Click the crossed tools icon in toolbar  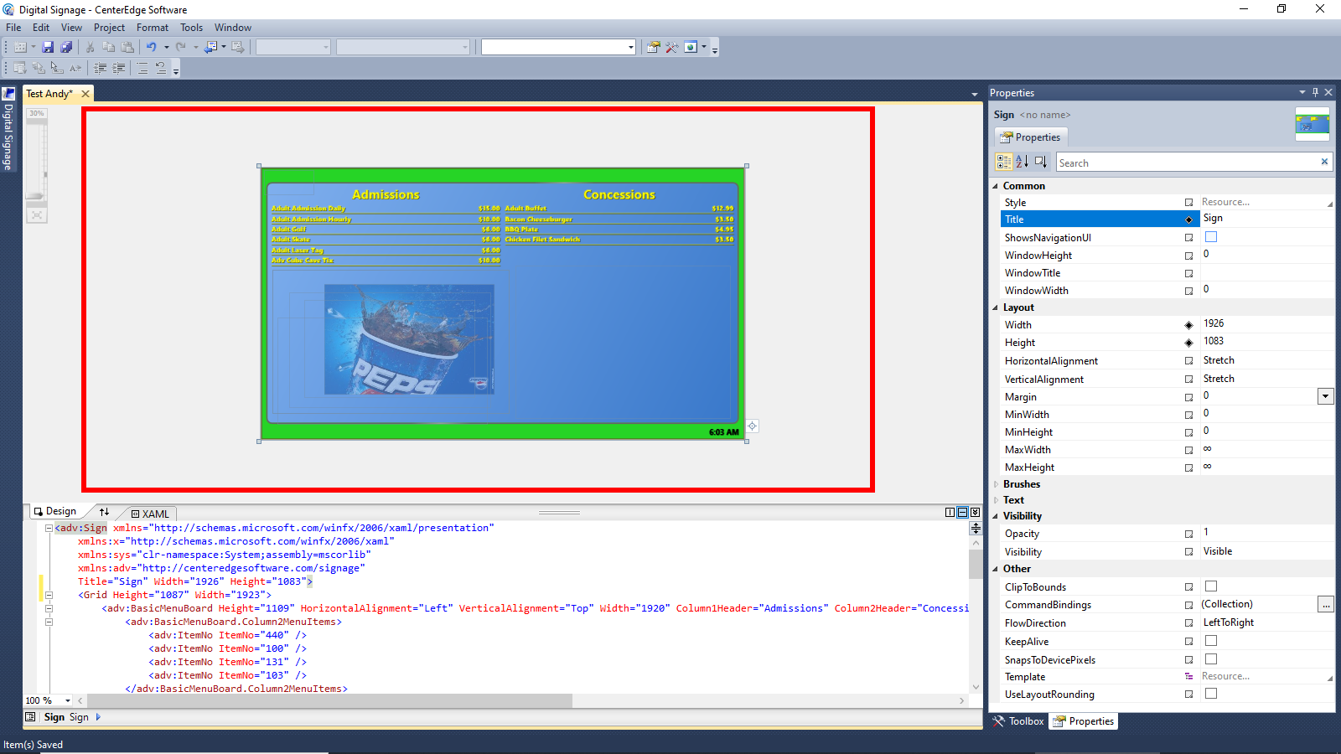(x=671, y=47)
